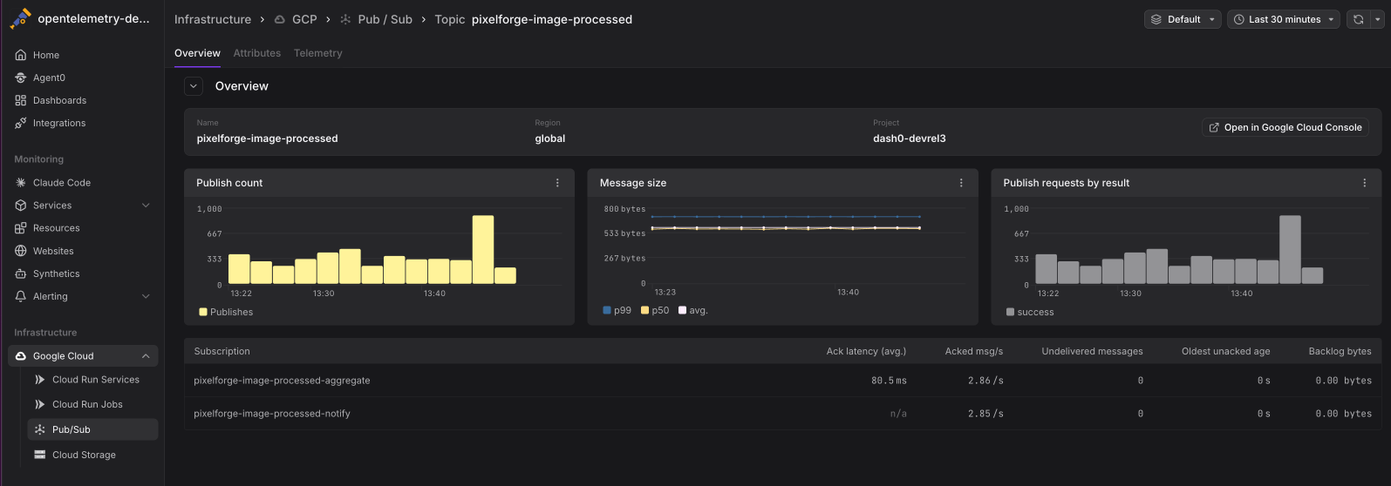Click the GCP cloud breadcrumb icon

coord(280,19)
